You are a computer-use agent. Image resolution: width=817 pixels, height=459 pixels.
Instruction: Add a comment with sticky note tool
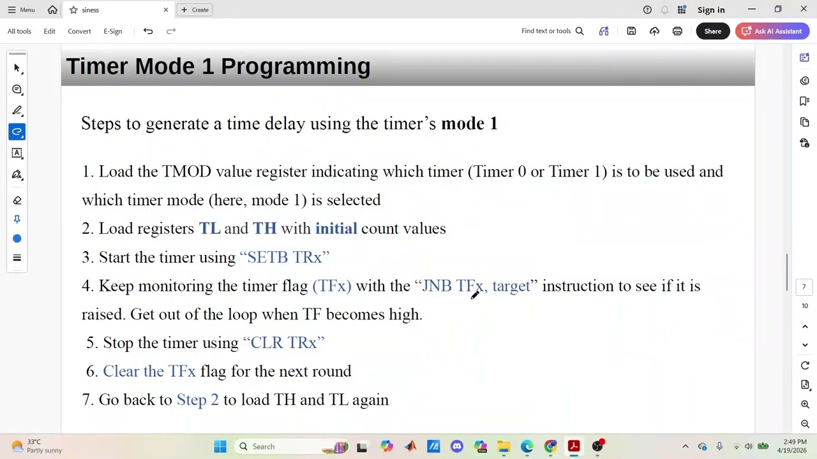click(x=17, y=89)
